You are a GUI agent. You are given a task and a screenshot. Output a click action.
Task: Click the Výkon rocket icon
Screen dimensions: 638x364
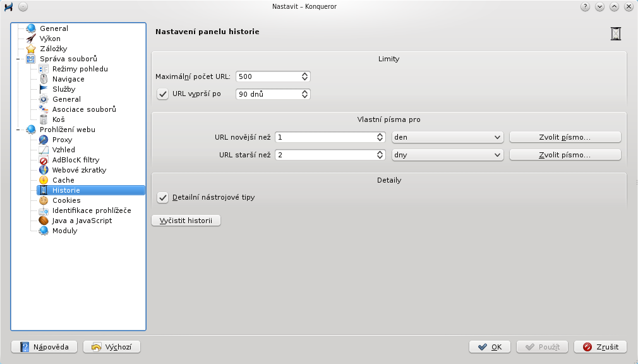(x=31, y=39)
